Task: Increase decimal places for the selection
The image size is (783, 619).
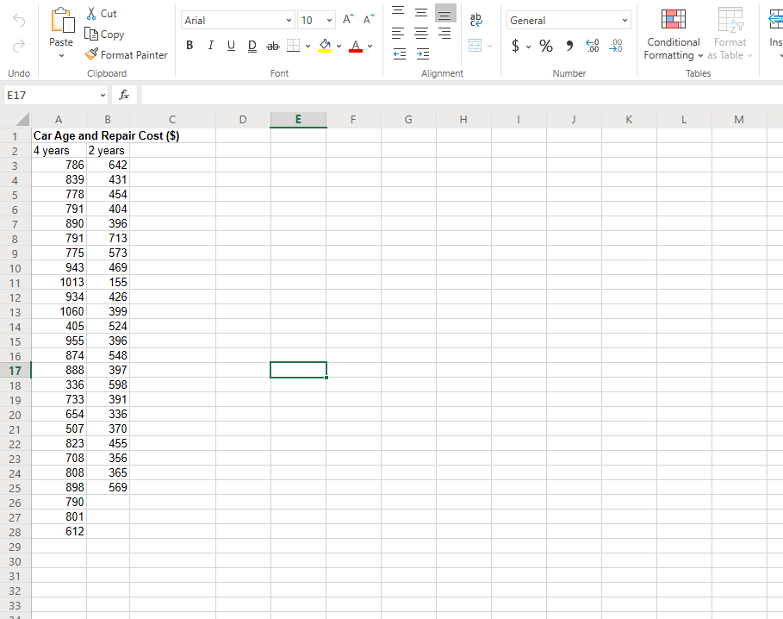Action: [593, 47]
